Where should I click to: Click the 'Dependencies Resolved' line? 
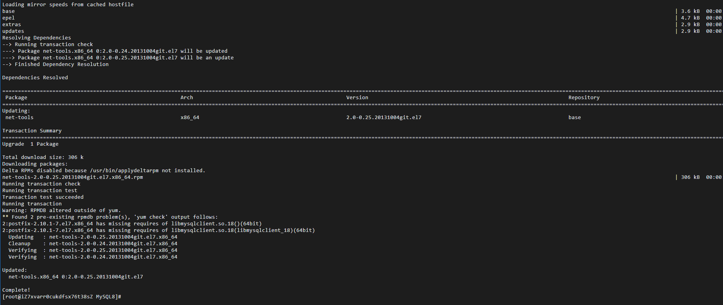point(35,78)
